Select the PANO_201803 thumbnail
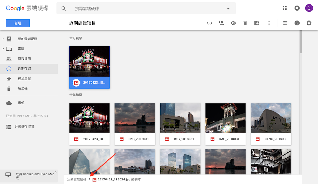318x184 pixels. tap(271, 124)
